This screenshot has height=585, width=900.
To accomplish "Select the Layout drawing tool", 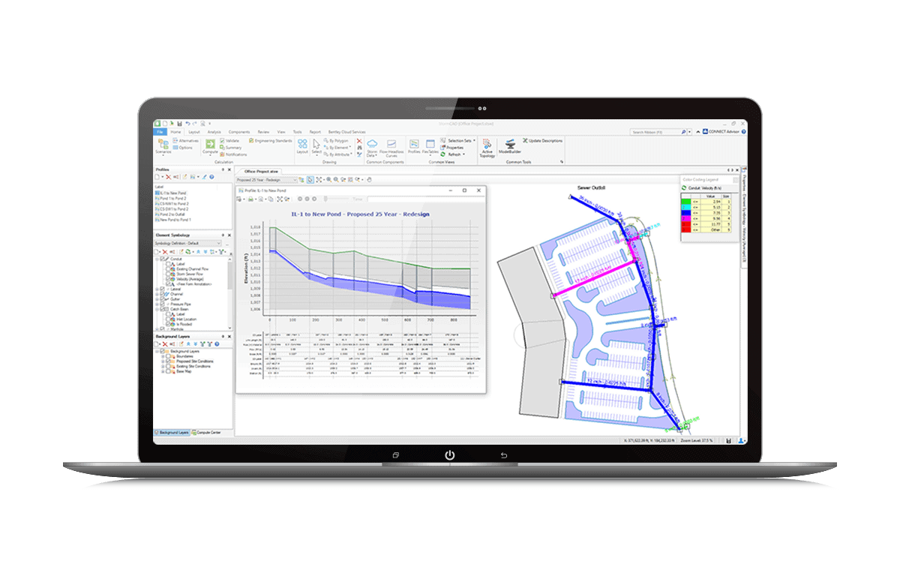I will [302, 146].
